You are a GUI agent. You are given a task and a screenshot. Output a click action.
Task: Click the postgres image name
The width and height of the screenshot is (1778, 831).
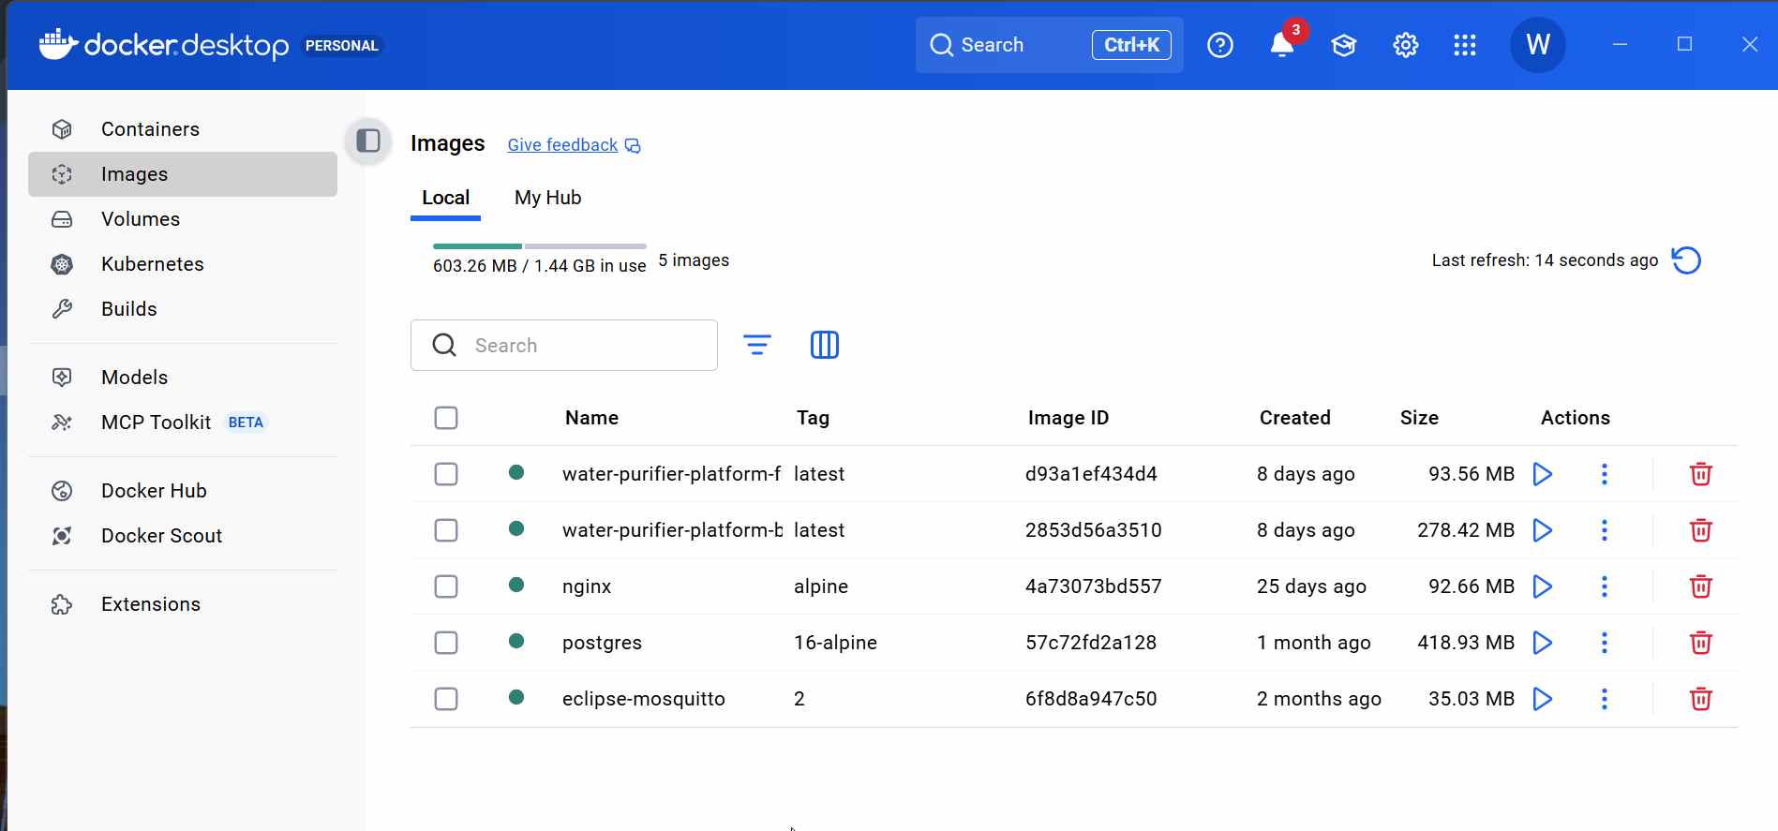tap(602, 643)
